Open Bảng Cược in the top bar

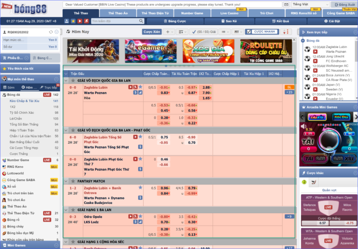[x=175, y=21]
